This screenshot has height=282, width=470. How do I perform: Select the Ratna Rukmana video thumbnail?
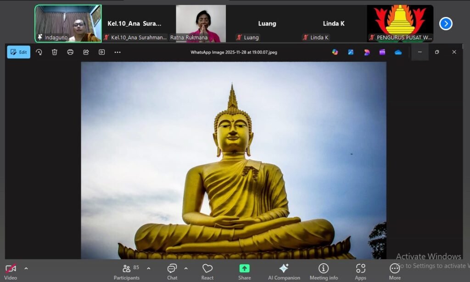point(201,23)
